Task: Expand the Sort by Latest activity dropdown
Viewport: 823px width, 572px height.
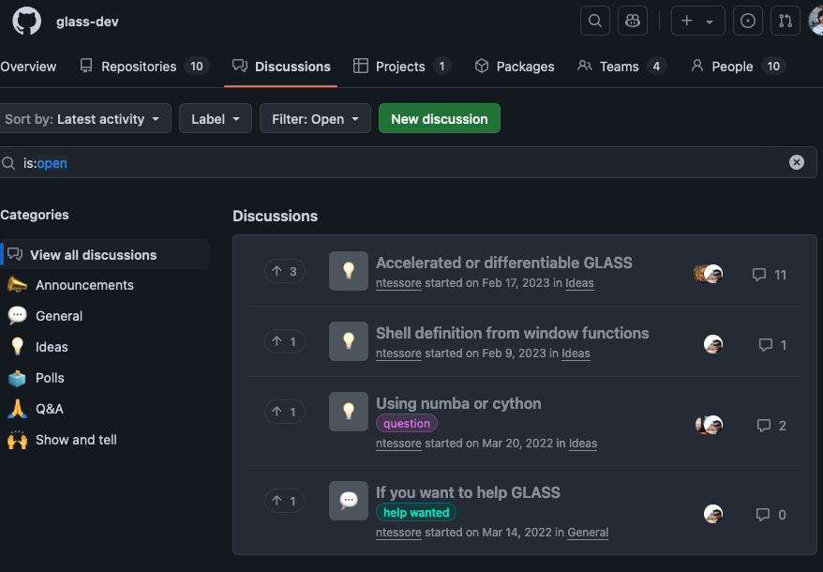Action: point(85,119)
